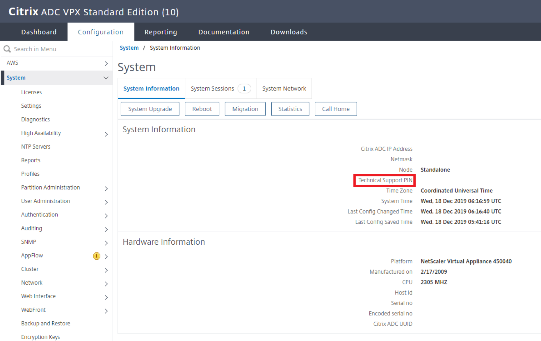Click the search magnifier icon in menu
Viewport: 541px width, 341px height.
7,49
